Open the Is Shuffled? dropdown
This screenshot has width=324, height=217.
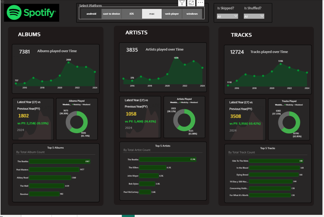click(254, 16)
